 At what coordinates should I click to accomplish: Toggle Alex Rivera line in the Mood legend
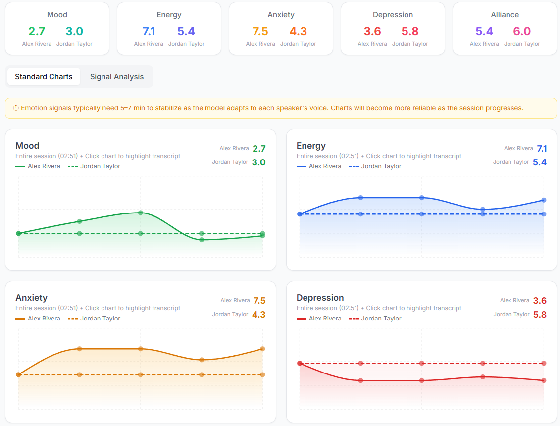coord(38,166)
